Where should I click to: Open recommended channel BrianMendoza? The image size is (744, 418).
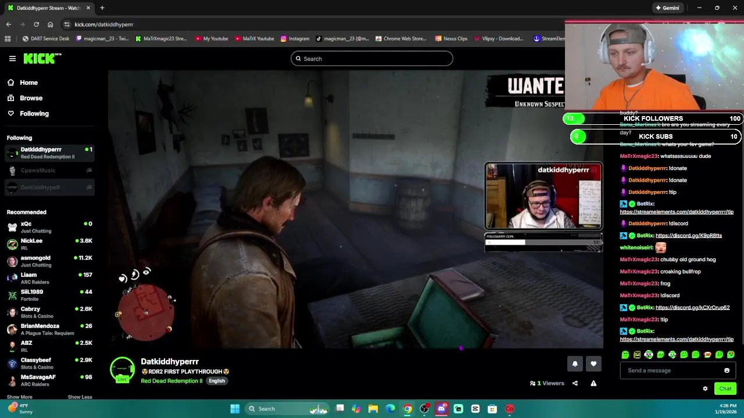click(x=49, y=329)
